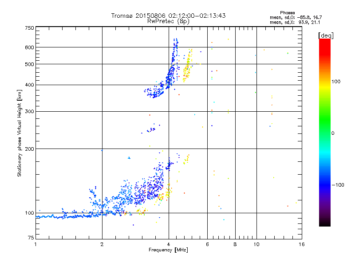Click the colorbar label '-100'
The height and width of the screenshot is (266, 355).
338,185
